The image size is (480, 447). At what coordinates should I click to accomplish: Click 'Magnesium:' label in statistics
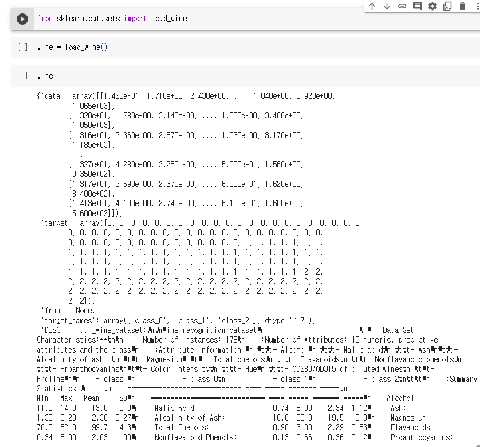pos(410,418)
